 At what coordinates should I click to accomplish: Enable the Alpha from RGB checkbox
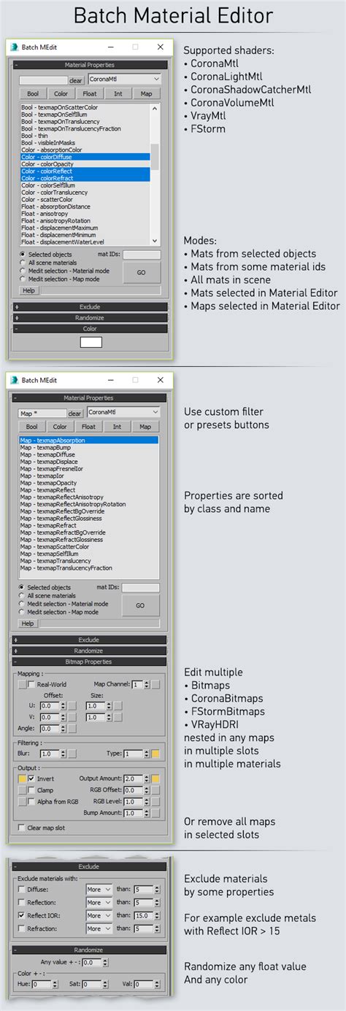[31, 802]
